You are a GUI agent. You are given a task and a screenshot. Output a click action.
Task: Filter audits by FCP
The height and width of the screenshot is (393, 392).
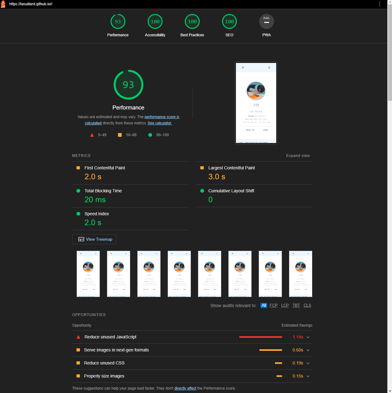point(273,306)
